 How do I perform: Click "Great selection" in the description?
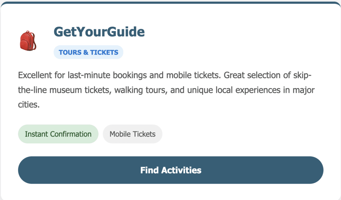tap(254, 75)
